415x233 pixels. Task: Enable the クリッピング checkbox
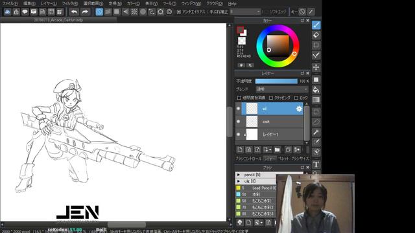tap(271, 98)
